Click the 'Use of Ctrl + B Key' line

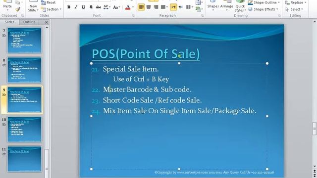tap(141, 79)
